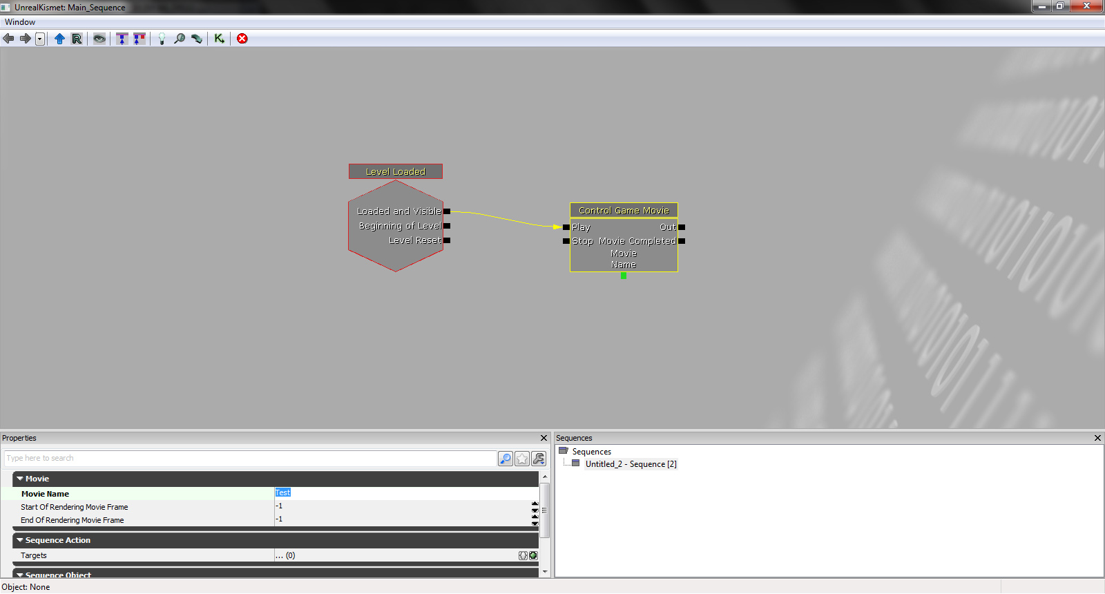Toggle hide connectors with the eye icon
The image size is (1105, 594).
click(x=99, y=39)
